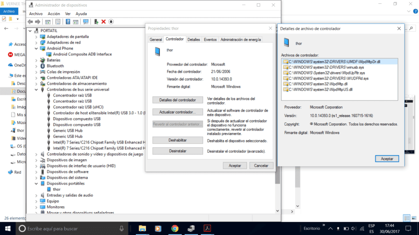
Task: Open File Explorer from the taskbar
Action: click(142, 228)
